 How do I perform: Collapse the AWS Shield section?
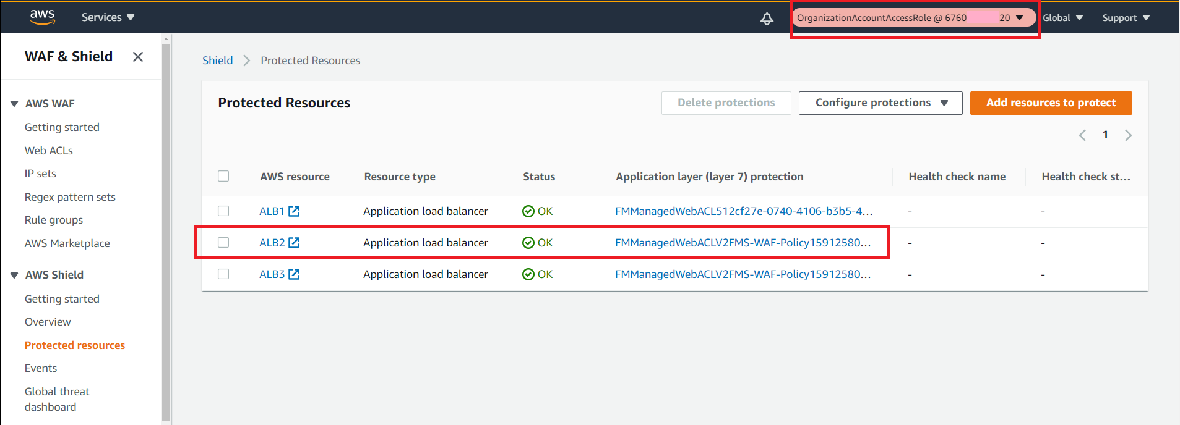(14, 275)
